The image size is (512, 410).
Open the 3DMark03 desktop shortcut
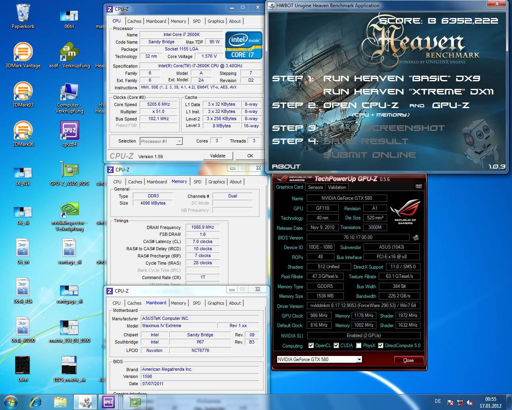[x=23, y=94]
